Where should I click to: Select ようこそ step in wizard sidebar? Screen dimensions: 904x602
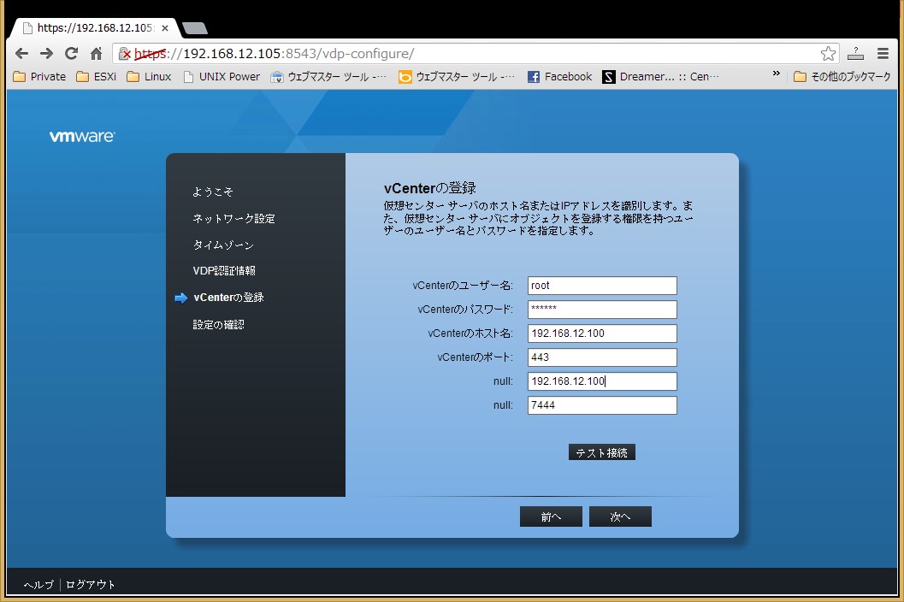pos(213,192)
